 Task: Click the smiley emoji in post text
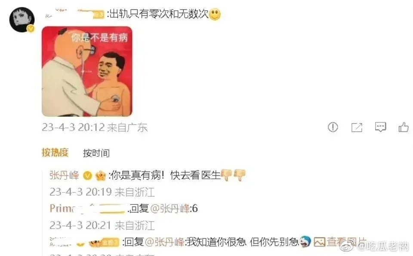[215, 14]
